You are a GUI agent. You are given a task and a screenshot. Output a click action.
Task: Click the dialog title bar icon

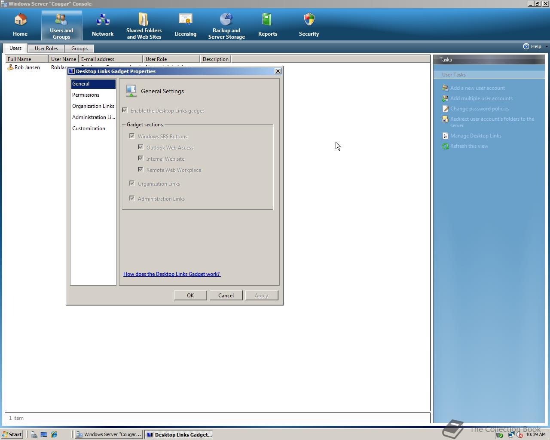[x=72, y=71]
